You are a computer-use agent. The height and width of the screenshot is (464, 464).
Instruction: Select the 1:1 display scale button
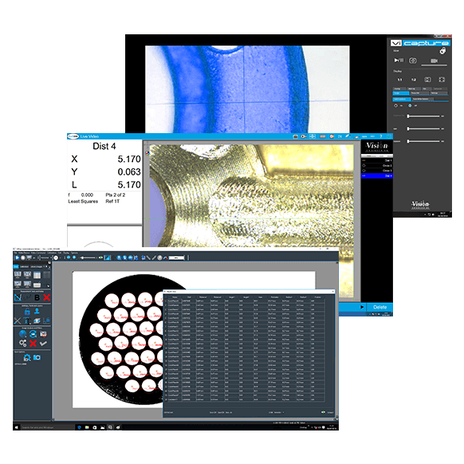pyautogui.click(x=399, y=80)
